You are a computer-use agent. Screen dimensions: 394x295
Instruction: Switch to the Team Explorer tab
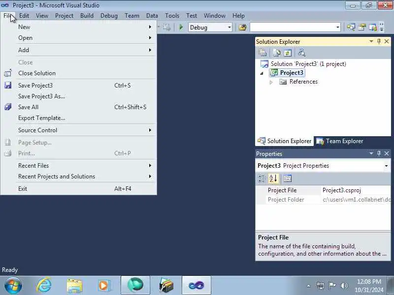339,141
